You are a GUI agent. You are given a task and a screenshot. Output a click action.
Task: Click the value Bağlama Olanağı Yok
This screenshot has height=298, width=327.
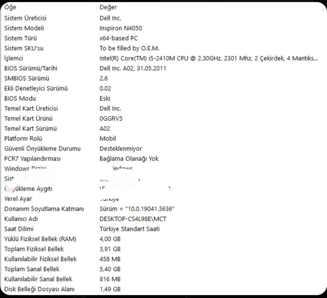click(x=129, y=159)
